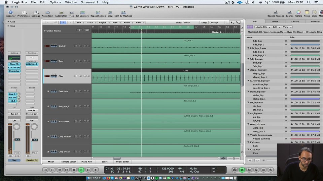Open the Sample Editor pane
The height and width of the screenshot is (181, 323).
click(69, 162)
